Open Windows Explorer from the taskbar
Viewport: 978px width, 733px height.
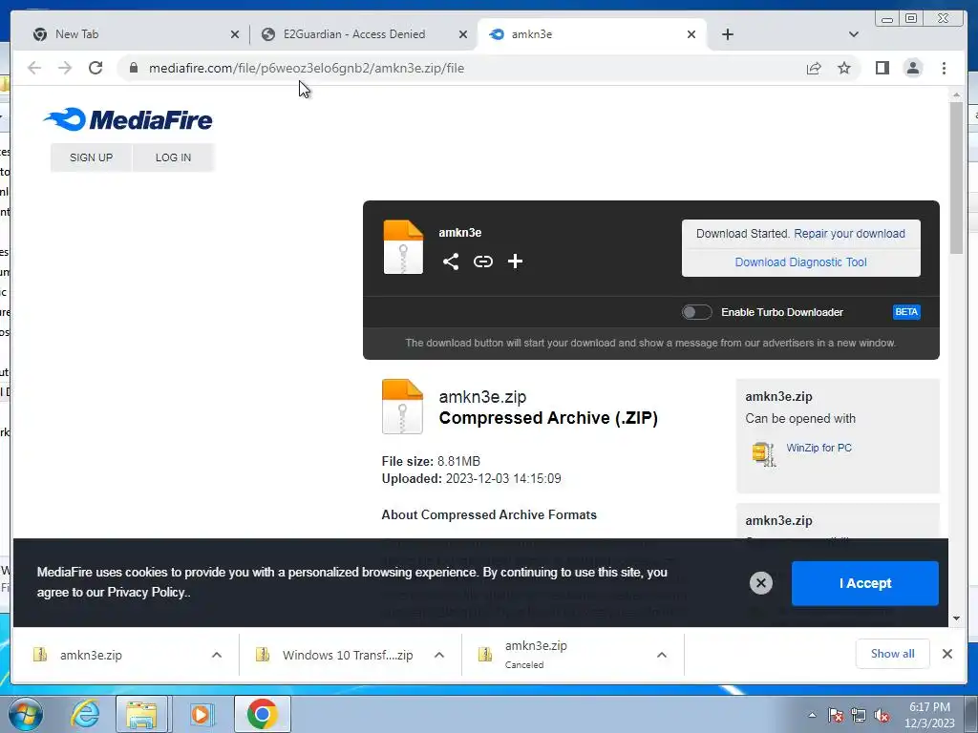coord(141,714)
